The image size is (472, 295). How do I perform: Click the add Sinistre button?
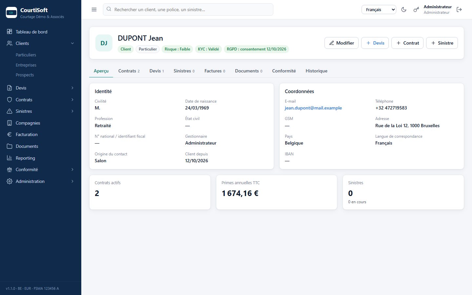(x=442, y=43)
